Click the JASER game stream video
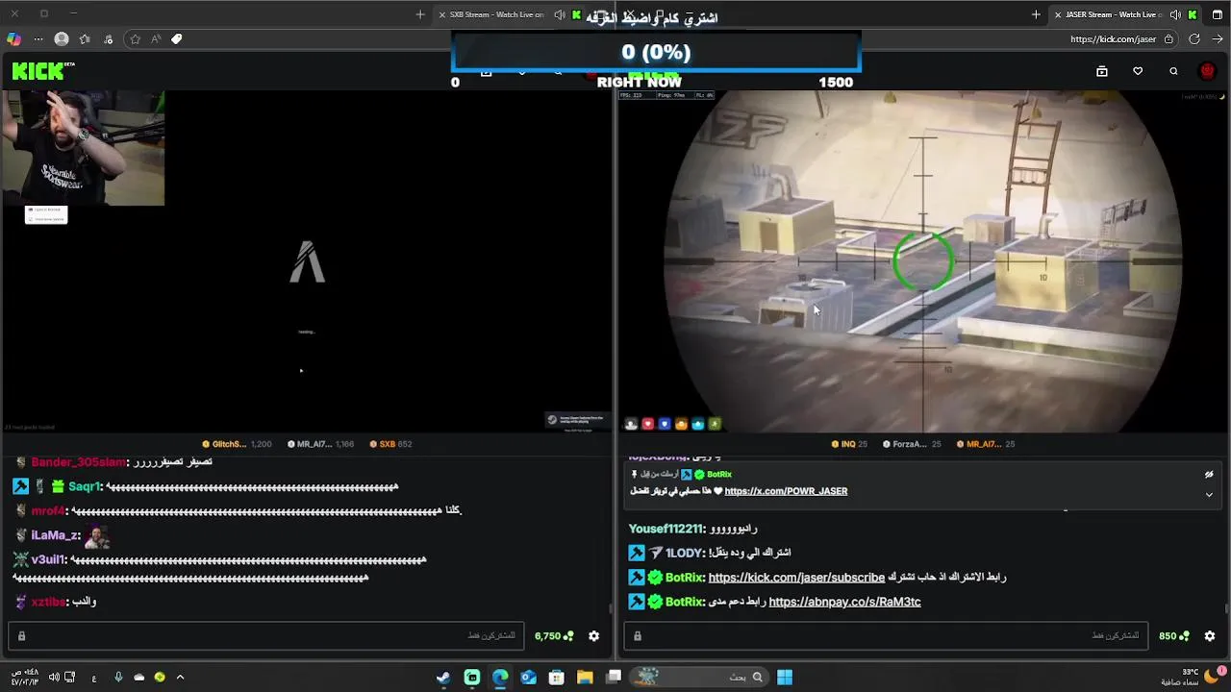This screenshot has width=1231, height=692. point(923,261)
